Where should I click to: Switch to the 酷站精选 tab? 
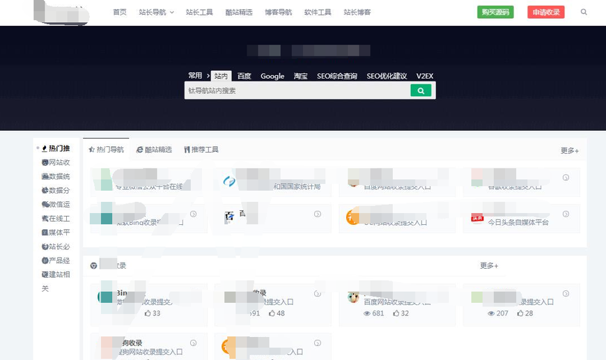(154, 150)
